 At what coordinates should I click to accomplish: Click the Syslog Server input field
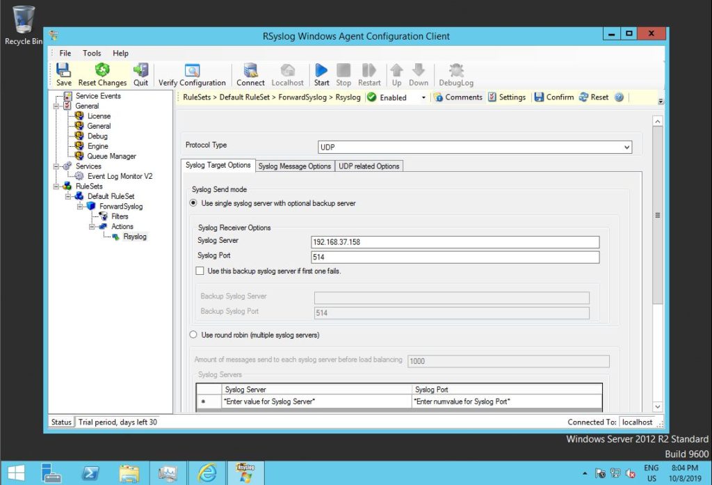coord(455,242)
